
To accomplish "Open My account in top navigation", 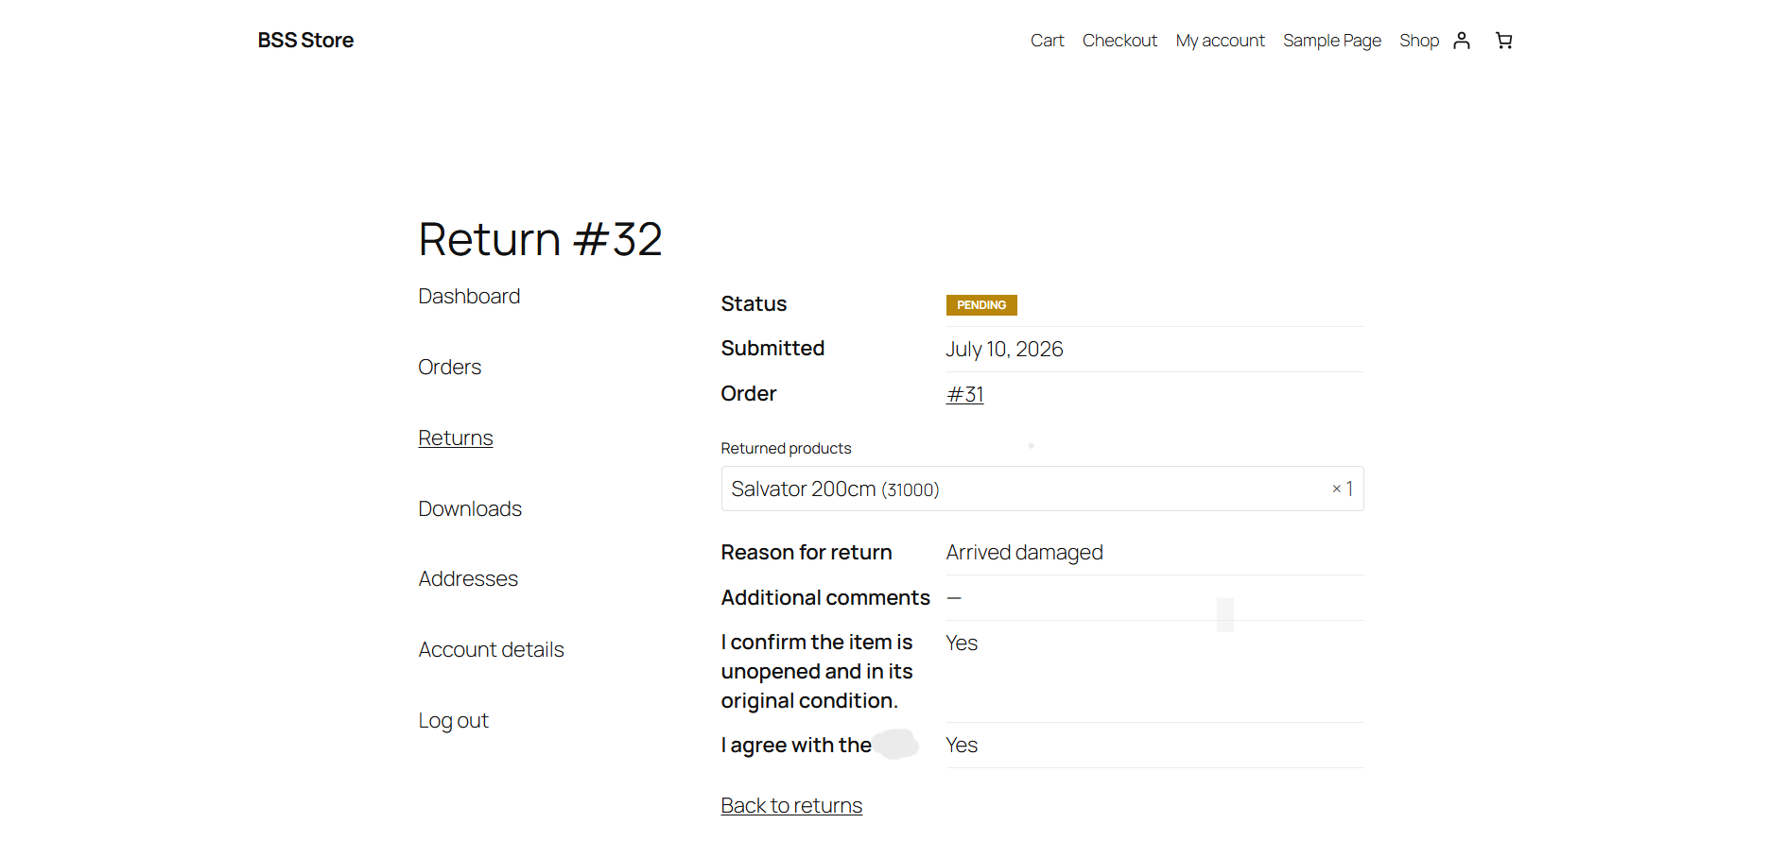I will (x=1220, y=41).
